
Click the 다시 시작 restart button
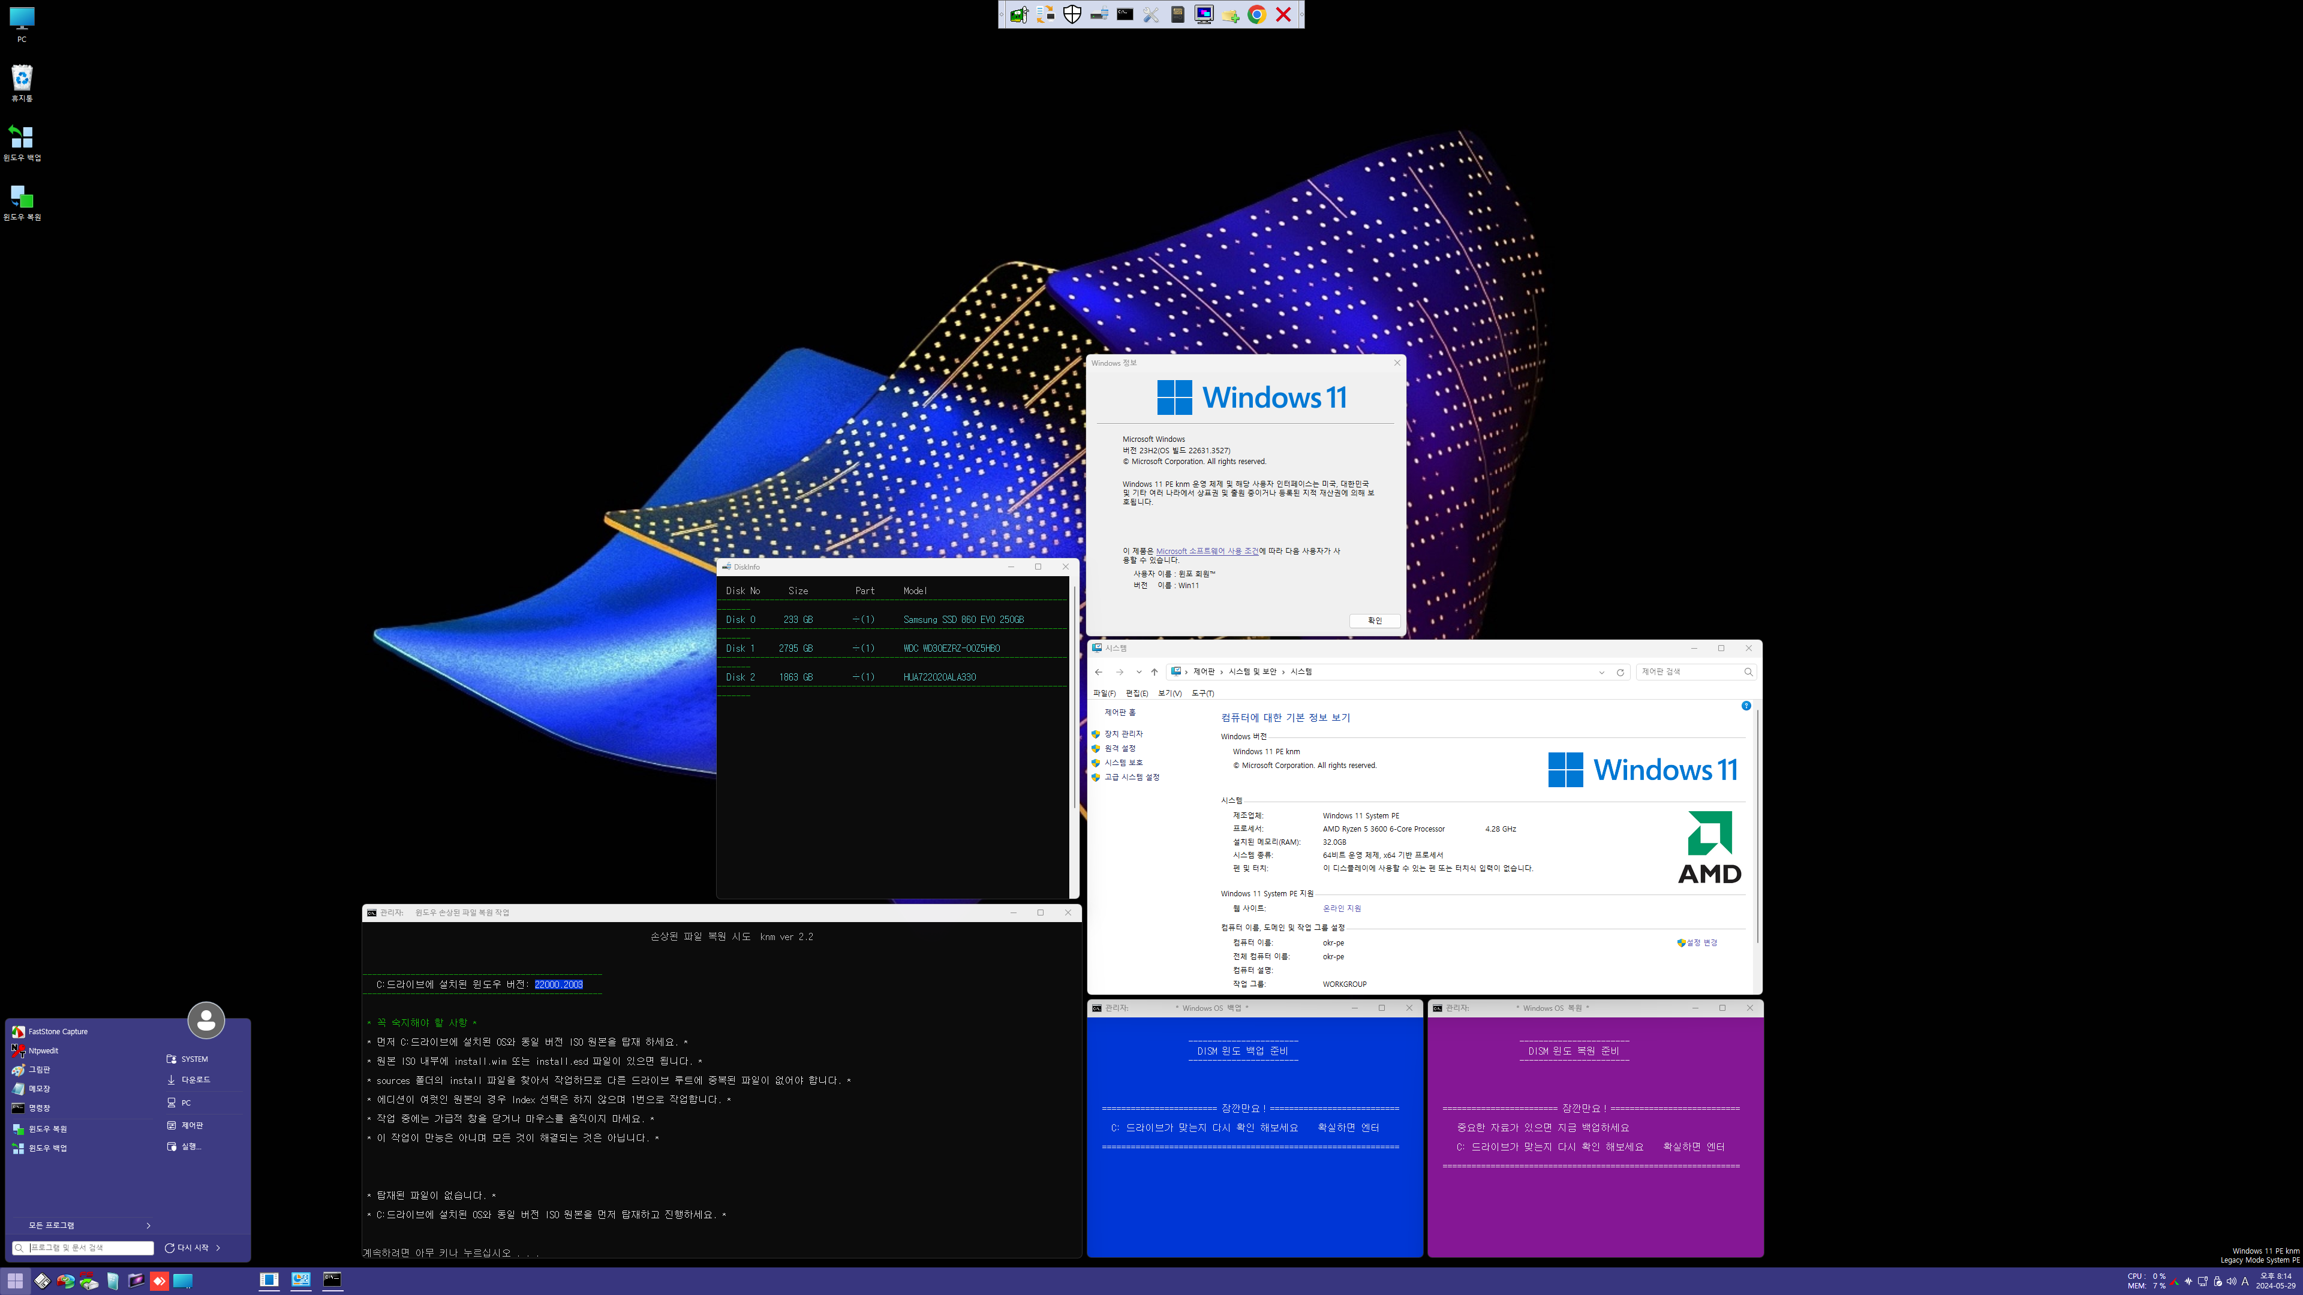(187, 1248)
